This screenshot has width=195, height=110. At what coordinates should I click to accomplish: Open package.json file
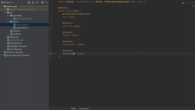[16, 43]
